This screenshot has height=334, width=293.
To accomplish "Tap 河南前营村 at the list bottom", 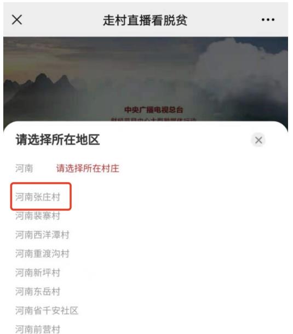I will pos(38,329).
